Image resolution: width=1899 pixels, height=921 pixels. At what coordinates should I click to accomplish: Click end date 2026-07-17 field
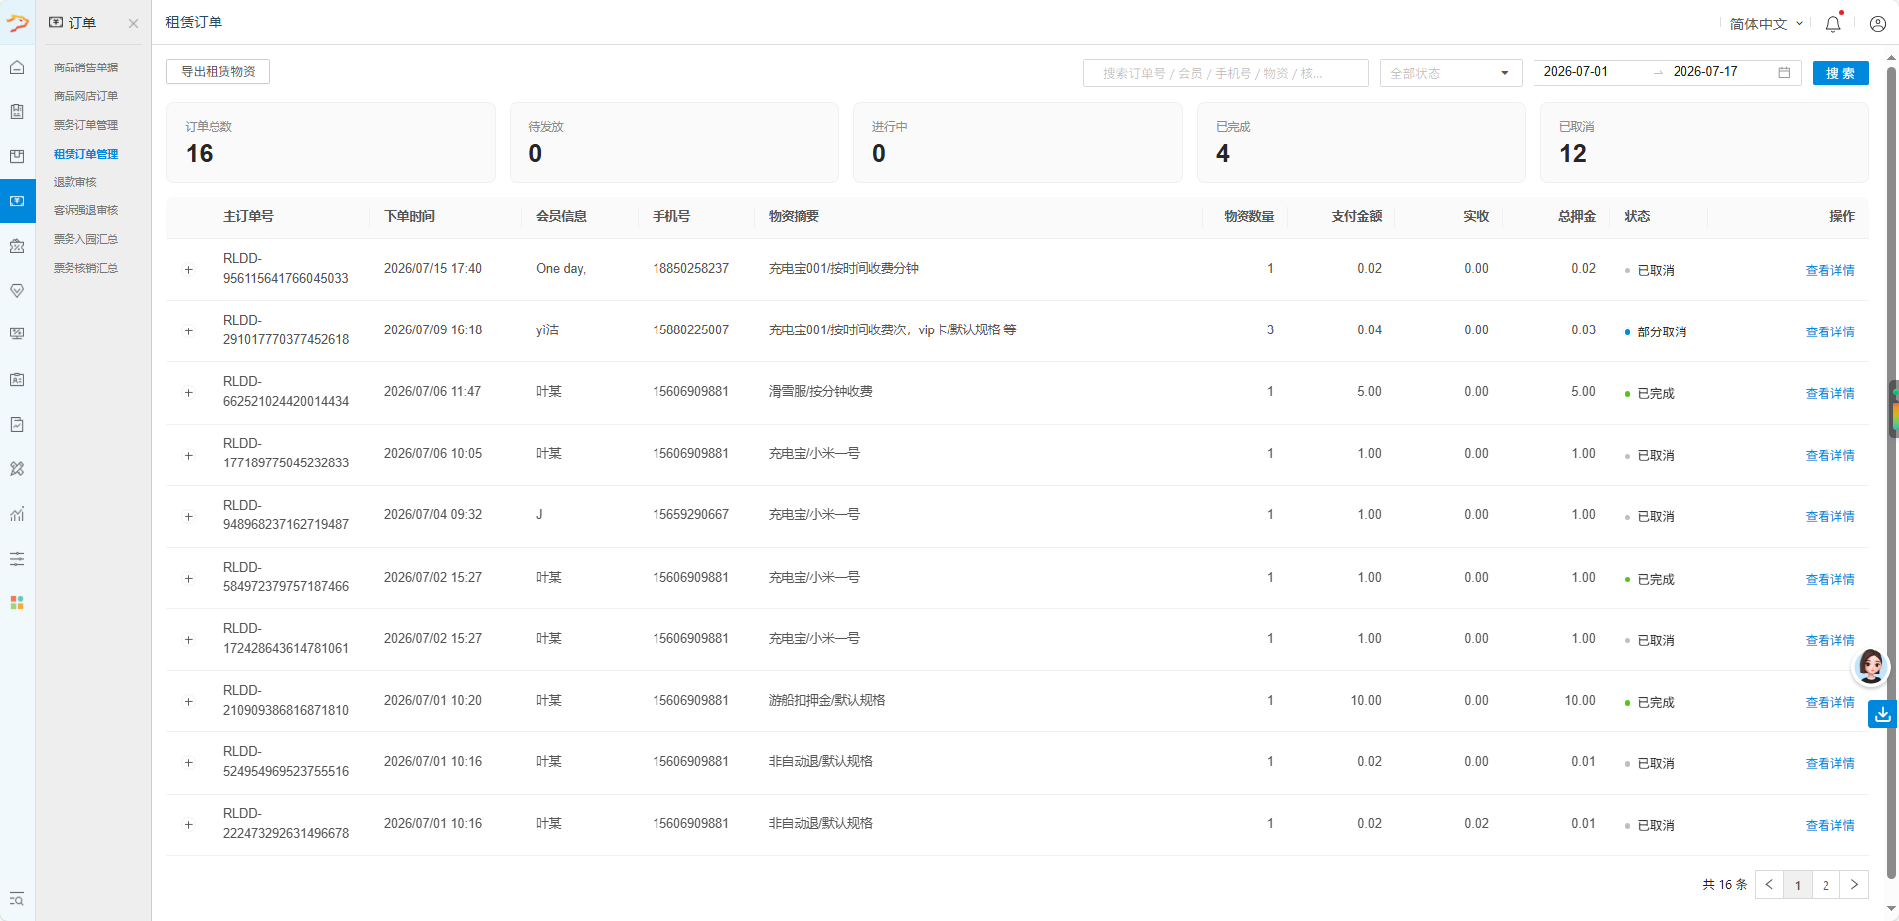pos(1718,72)
